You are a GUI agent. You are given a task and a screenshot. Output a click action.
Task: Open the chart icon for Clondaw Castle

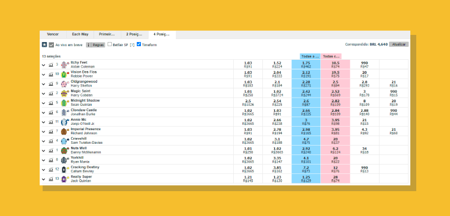tap(51, 112)
